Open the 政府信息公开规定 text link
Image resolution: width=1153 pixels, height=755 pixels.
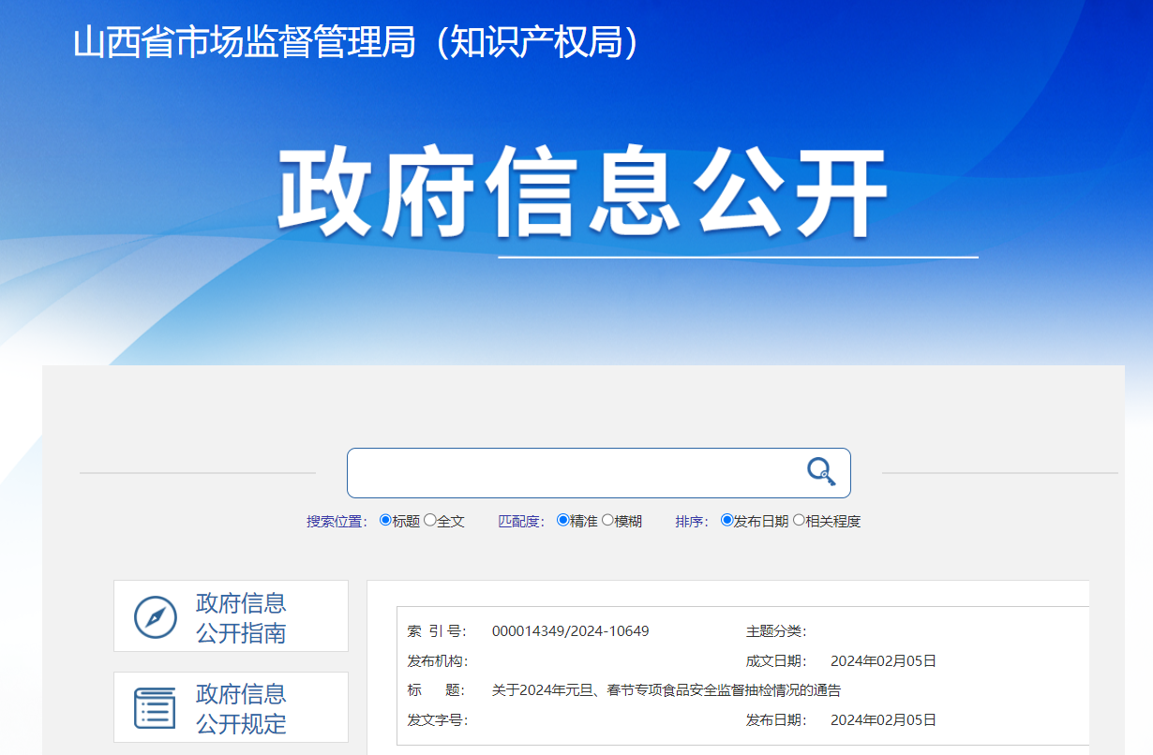coord(241,708)
